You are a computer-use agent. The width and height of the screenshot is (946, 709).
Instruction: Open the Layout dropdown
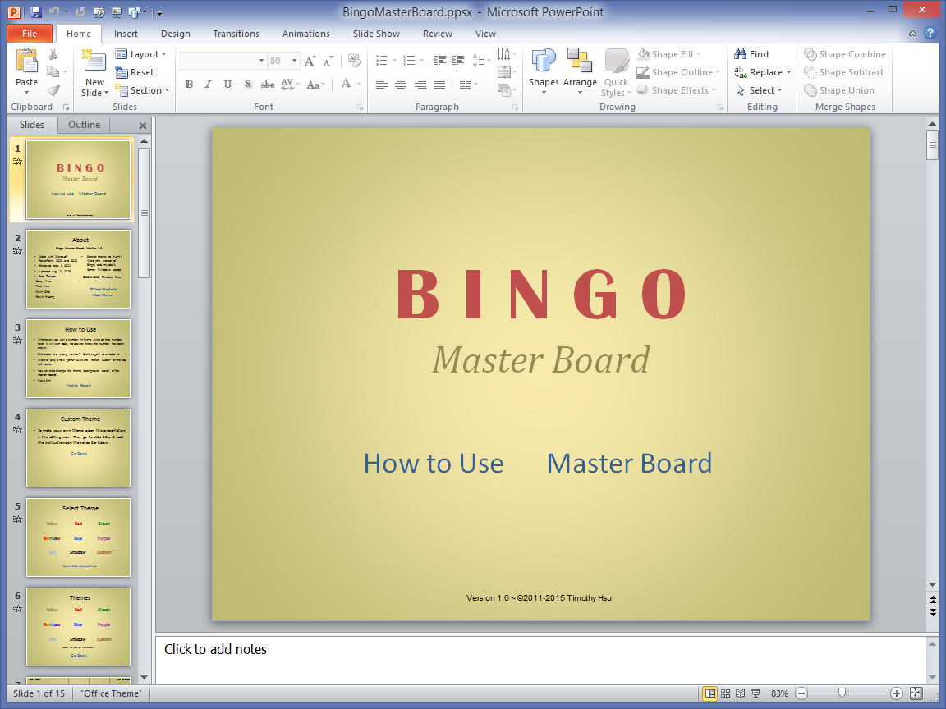point(140,54)
